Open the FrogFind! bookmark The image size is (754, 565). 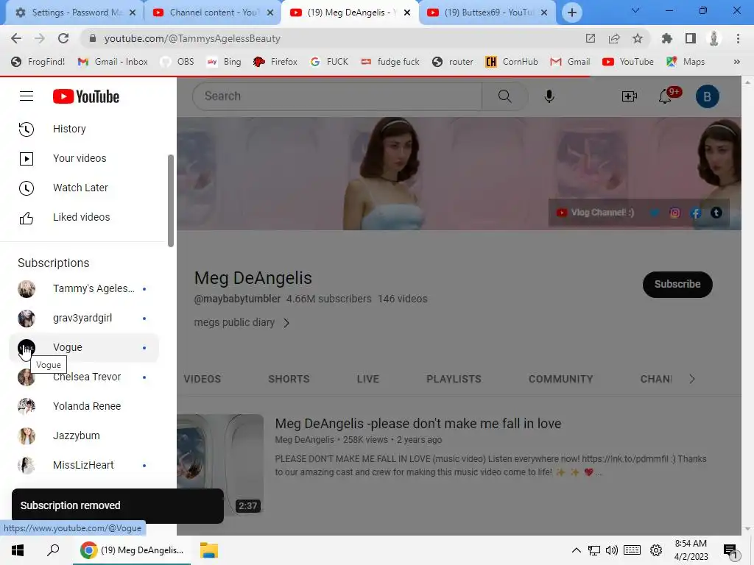pyautogui.click(x=38, y=62)
